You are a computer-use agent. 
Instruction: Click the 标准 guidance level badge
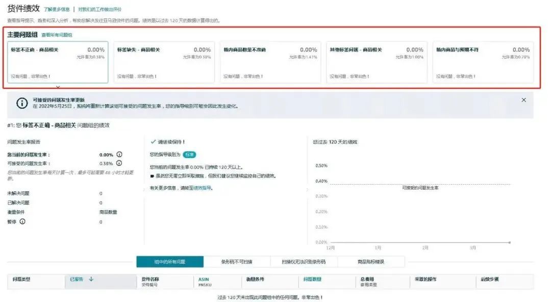pyautogui.click(x=190, y=154)
